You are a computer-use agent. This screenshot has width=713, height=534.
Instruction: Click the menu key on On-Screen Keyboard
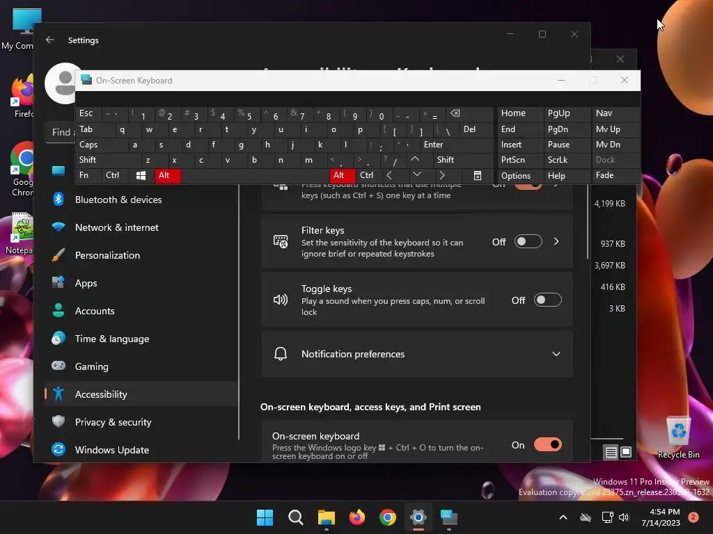pyautogui.click(x=478, y=176)
